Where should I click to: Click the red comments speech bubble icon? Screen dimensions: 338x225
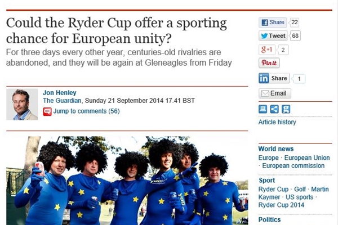pos(47,111)
